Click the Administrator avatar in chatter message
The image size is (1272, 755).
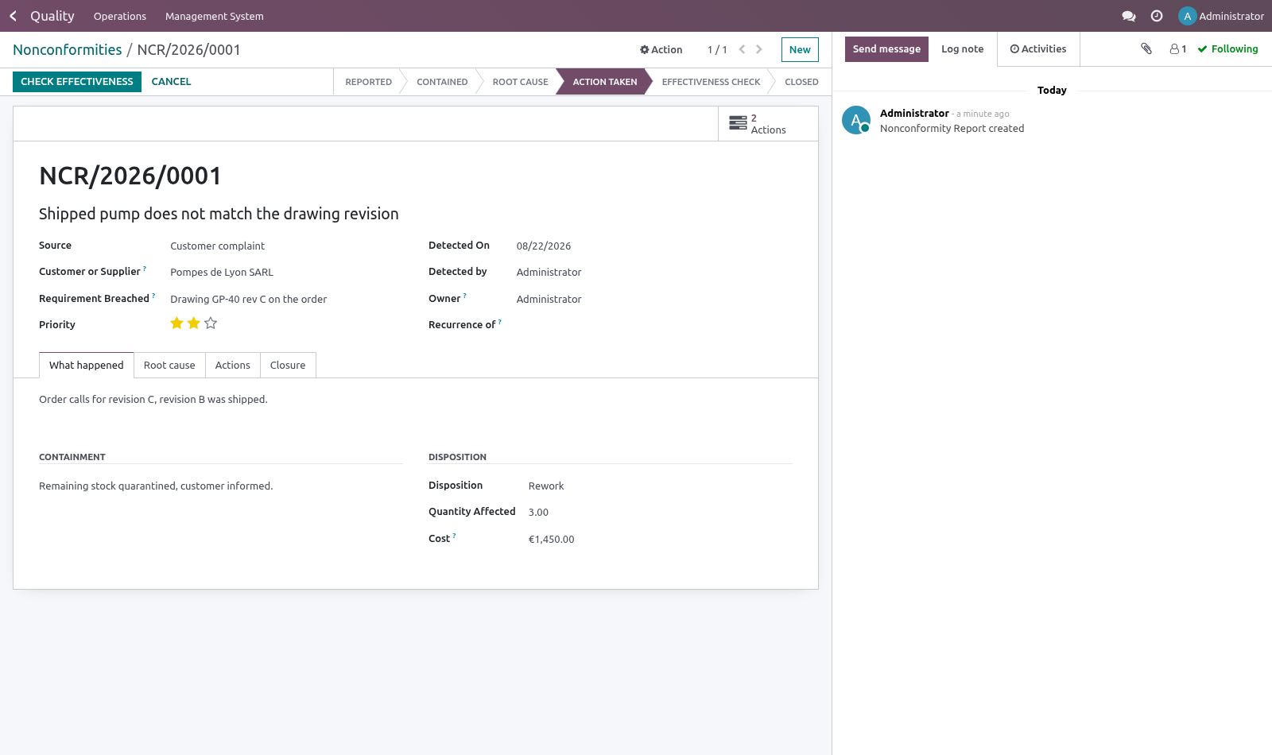pyautogui.click(x=856, y=120)
